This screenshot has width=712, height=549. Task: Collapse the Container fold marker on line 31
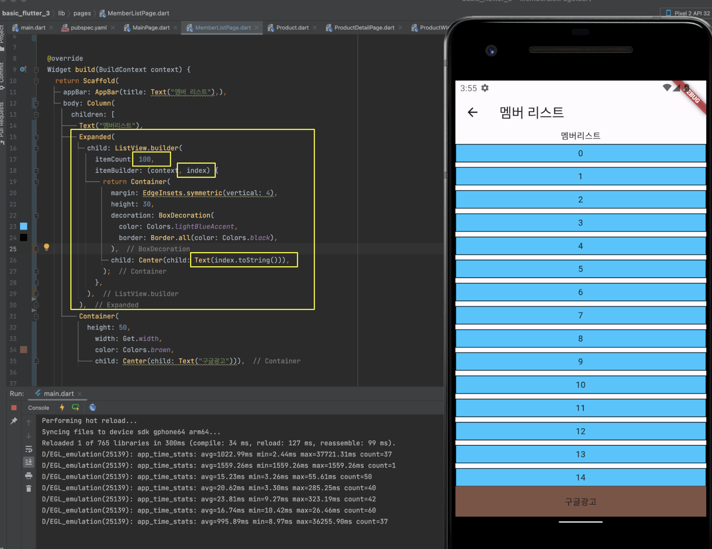point(36,316)
